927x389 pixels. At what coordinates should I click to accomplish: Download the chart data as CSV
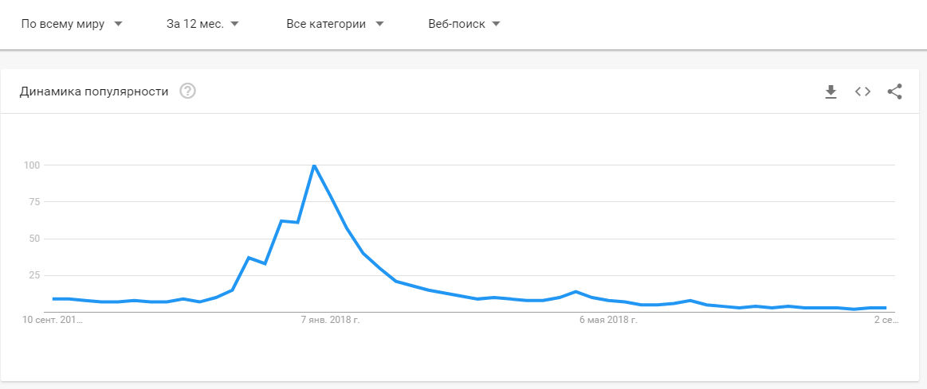pos(831,91)
